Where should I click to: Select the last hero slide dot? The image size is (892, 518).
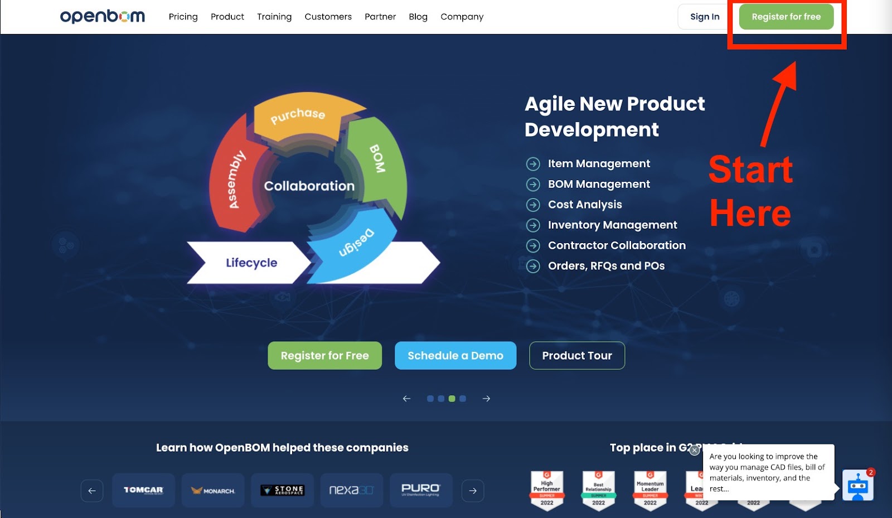point(463,399)
